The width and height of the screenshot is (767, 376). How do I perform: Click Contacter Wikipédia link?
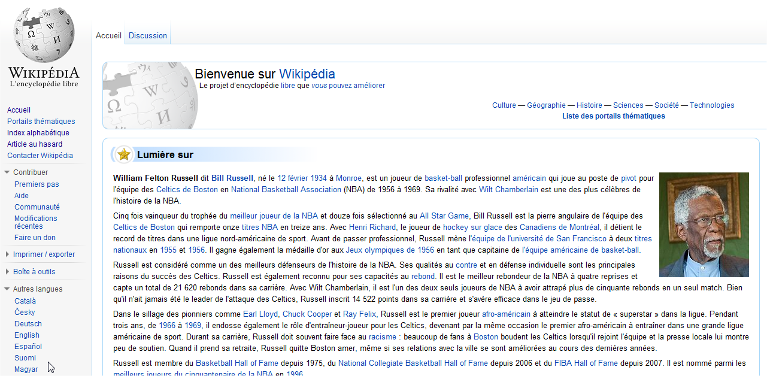pyautogui.click(x=40, y=156)
